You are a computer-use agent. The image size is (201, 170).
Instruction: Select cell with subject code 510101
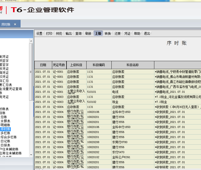(99, 92)
